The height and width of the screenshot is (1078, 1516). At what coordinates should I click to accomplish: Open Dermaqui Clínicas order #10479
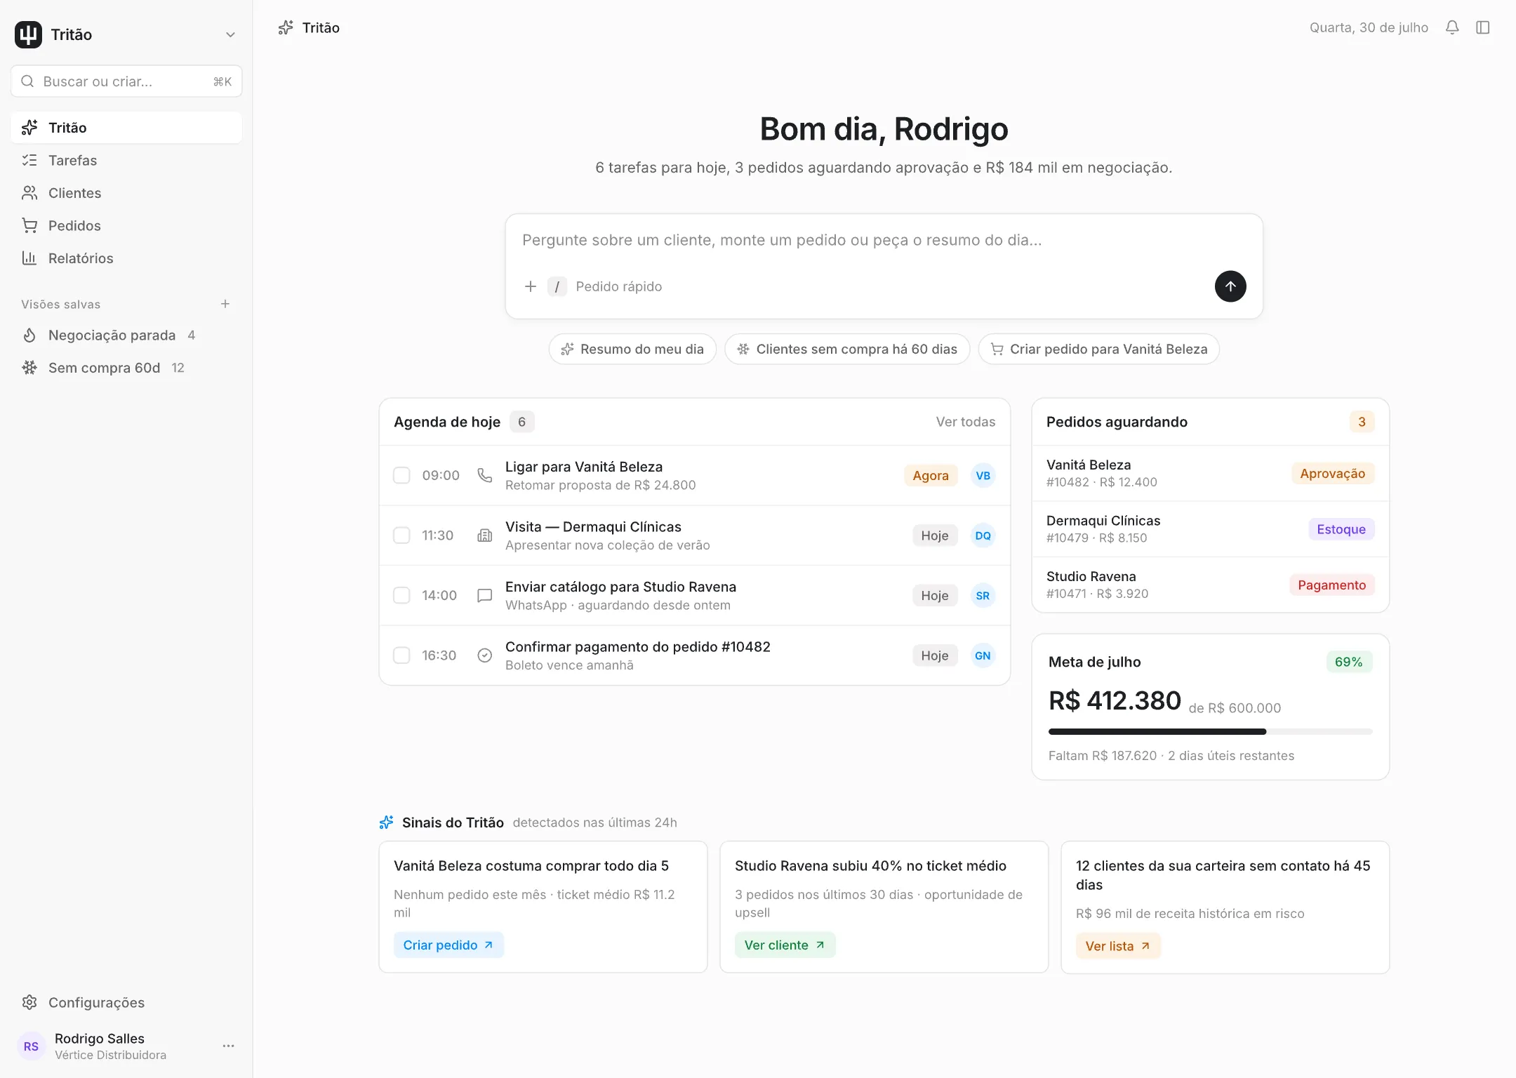click(x=1210, y=529)
